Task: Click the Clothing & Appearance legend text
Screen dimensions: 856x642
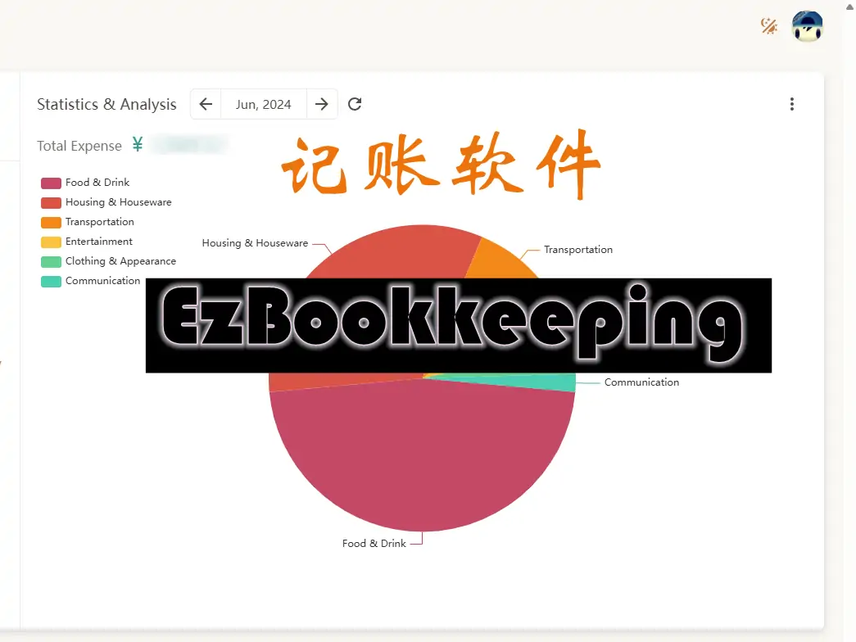Action: coord(120,261)
